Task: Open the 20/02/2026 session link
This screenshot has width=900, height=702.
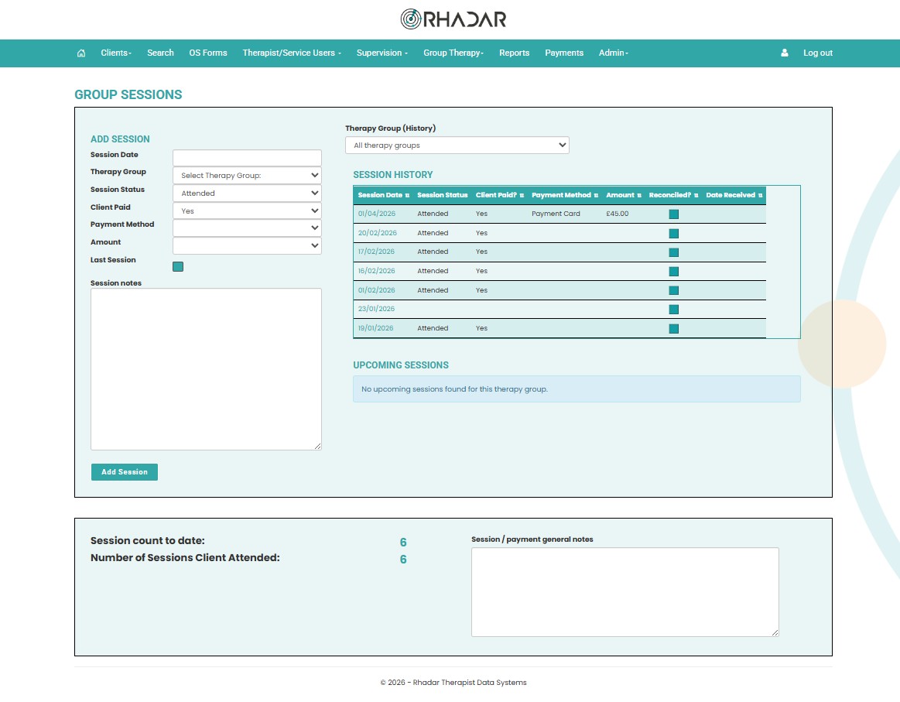Action: [x=377, y=233]
